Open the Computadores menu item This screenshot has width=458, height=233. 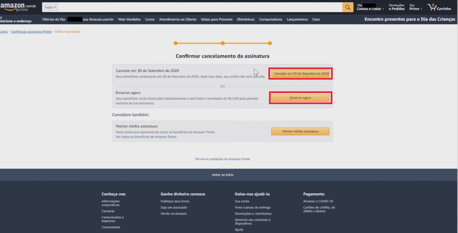pyautogui.click(x=271, y=19)
